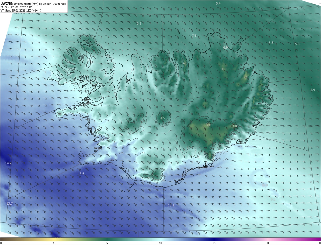Click the colour scale label "10"
The image size is (321, 245).
tap(160, 243)
